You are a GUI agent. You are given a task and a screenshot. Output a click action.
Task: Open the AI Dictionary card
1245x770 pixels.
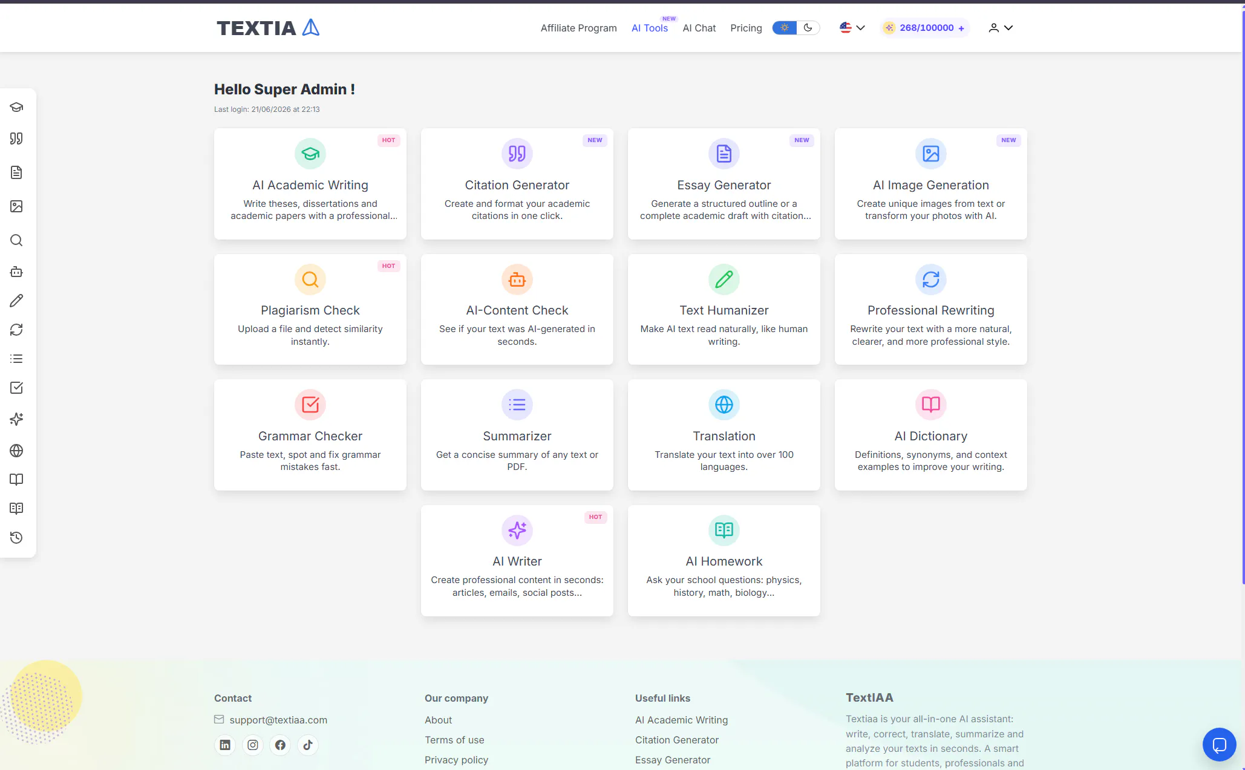[x=931, y=435]
